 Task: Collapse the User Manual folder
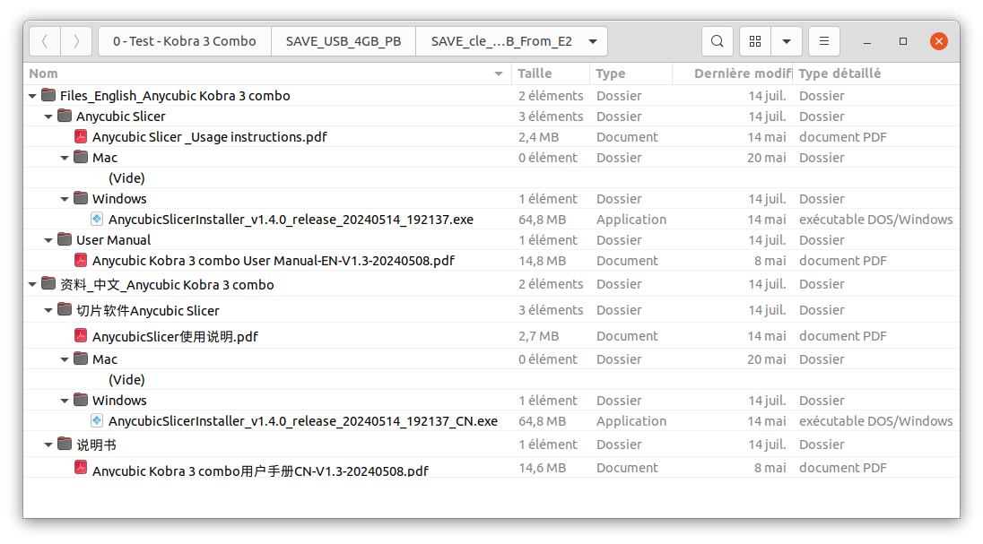(49, 240)
